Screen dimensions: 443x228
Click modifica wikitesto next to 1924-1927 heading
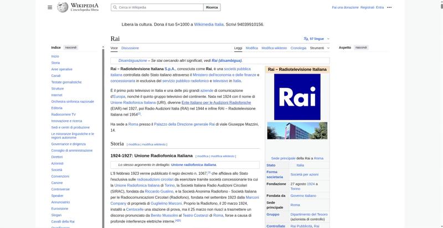[223, 156]
